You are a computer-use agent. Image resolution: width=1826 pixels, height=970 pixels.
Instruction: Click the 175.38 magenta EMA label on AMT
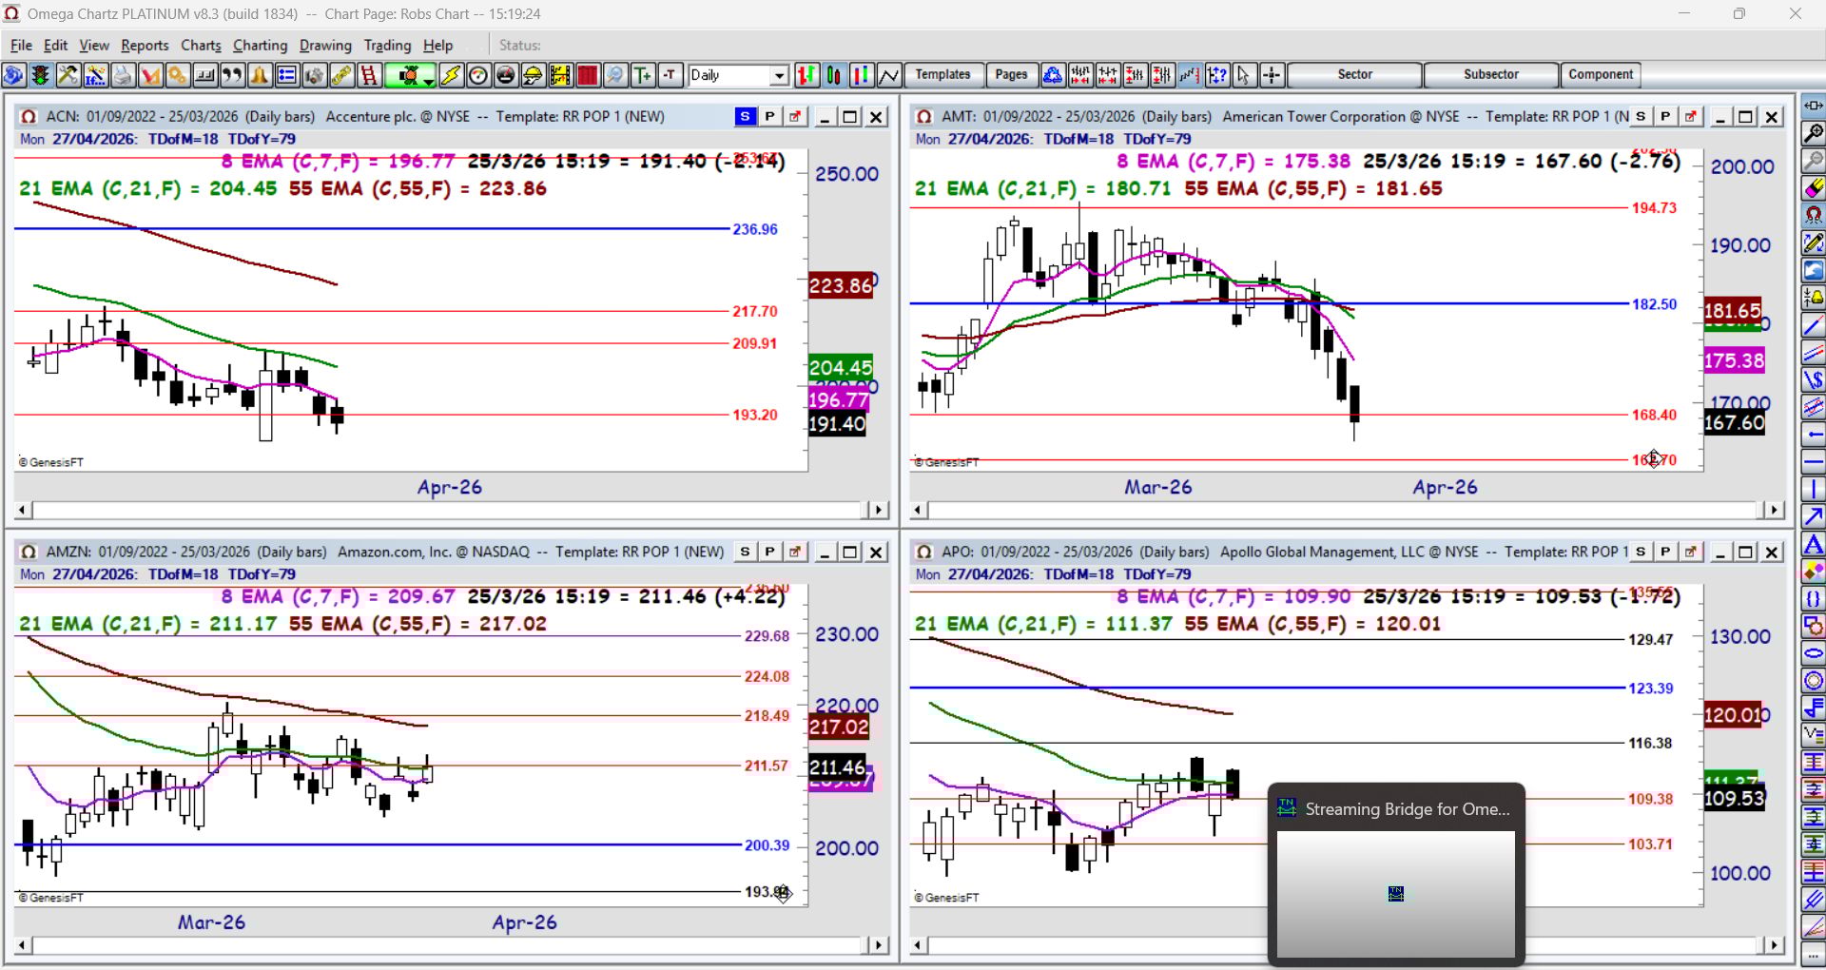click(x=1734, y=360)
